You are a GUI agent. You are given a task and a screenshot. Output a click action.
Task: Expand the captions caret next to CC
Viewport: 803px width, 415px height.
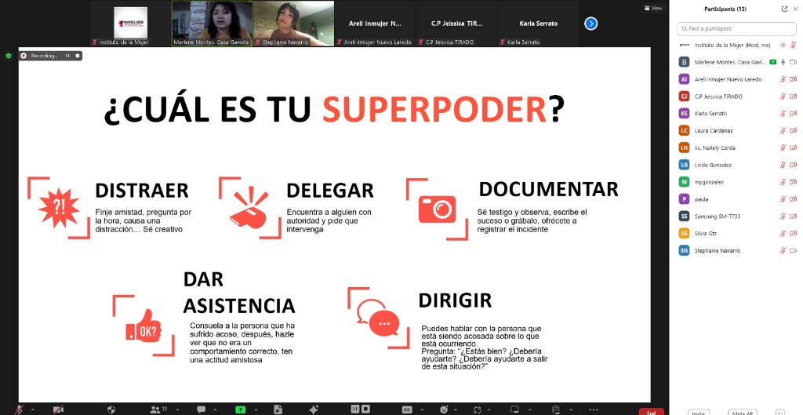click(422, 410)
